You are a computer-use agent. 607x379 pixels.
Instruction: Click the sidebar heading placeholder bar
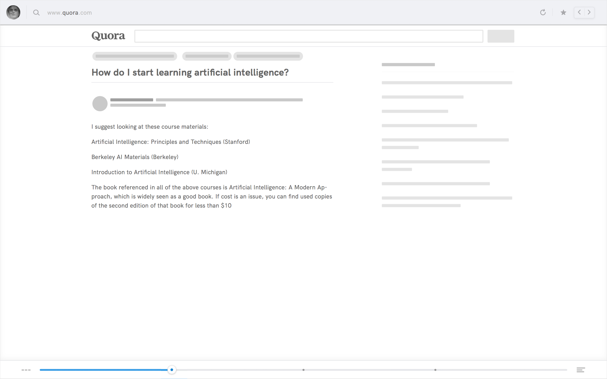coord(408,65)
